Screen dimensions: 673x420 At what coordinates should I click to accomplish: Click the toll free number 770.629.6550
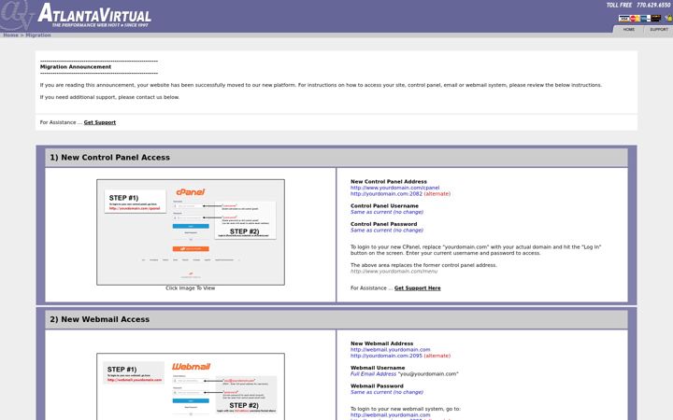tap(653, 6)
